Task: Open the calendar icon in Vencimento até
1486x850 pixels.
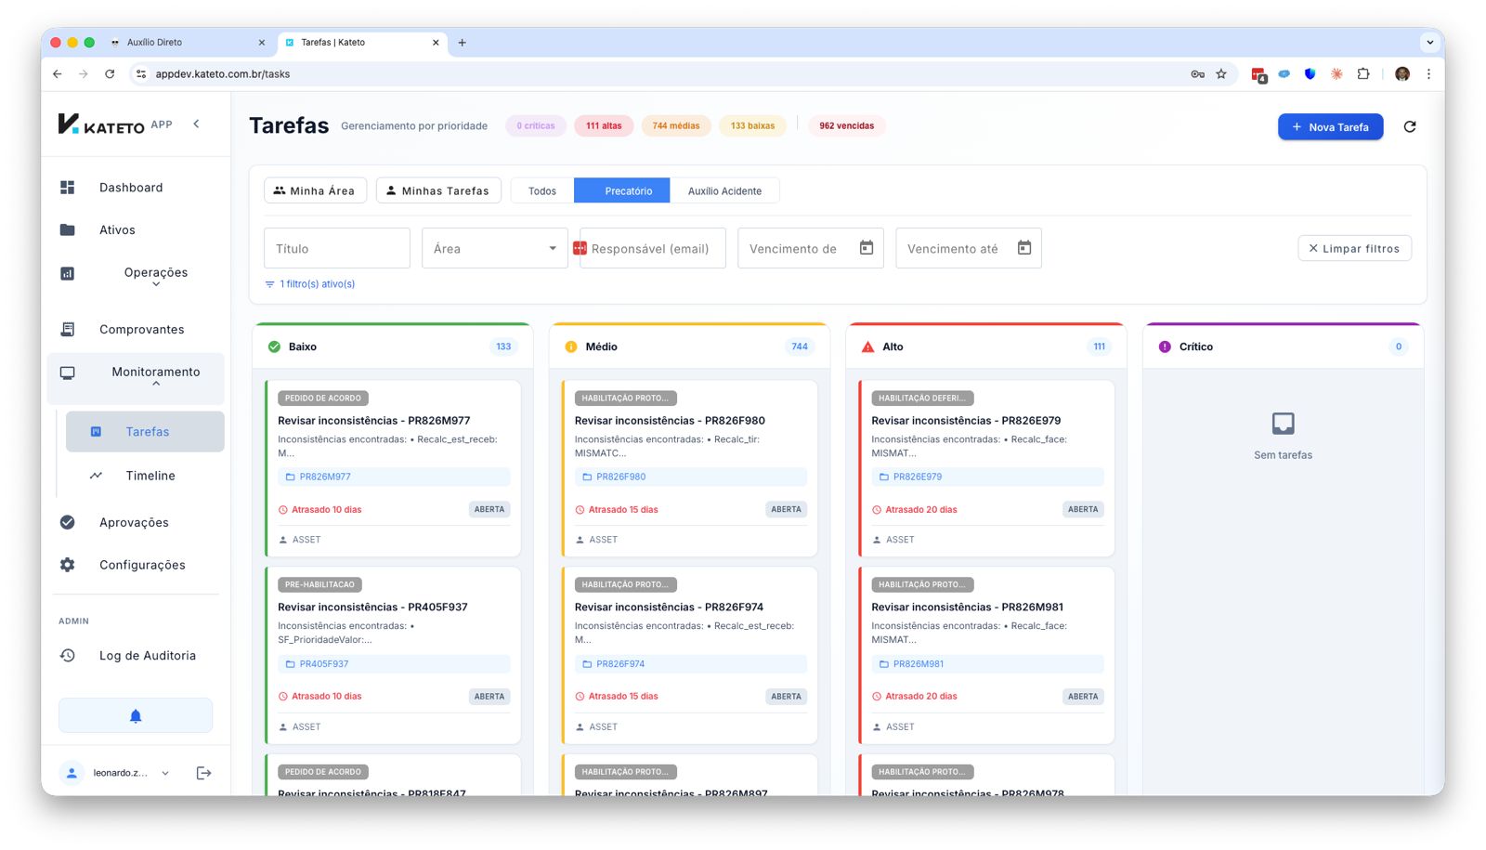Action: point(1023,248)
